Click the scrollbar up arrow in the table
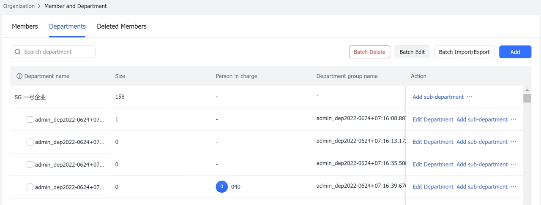 coord(527,90)
